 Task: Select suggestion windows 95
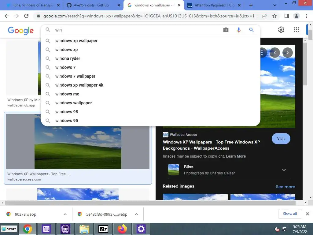tap(150, 121)
